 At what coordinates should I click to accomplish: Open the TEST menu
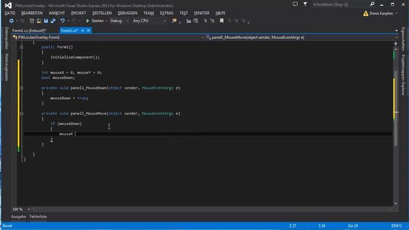[183, 13]
